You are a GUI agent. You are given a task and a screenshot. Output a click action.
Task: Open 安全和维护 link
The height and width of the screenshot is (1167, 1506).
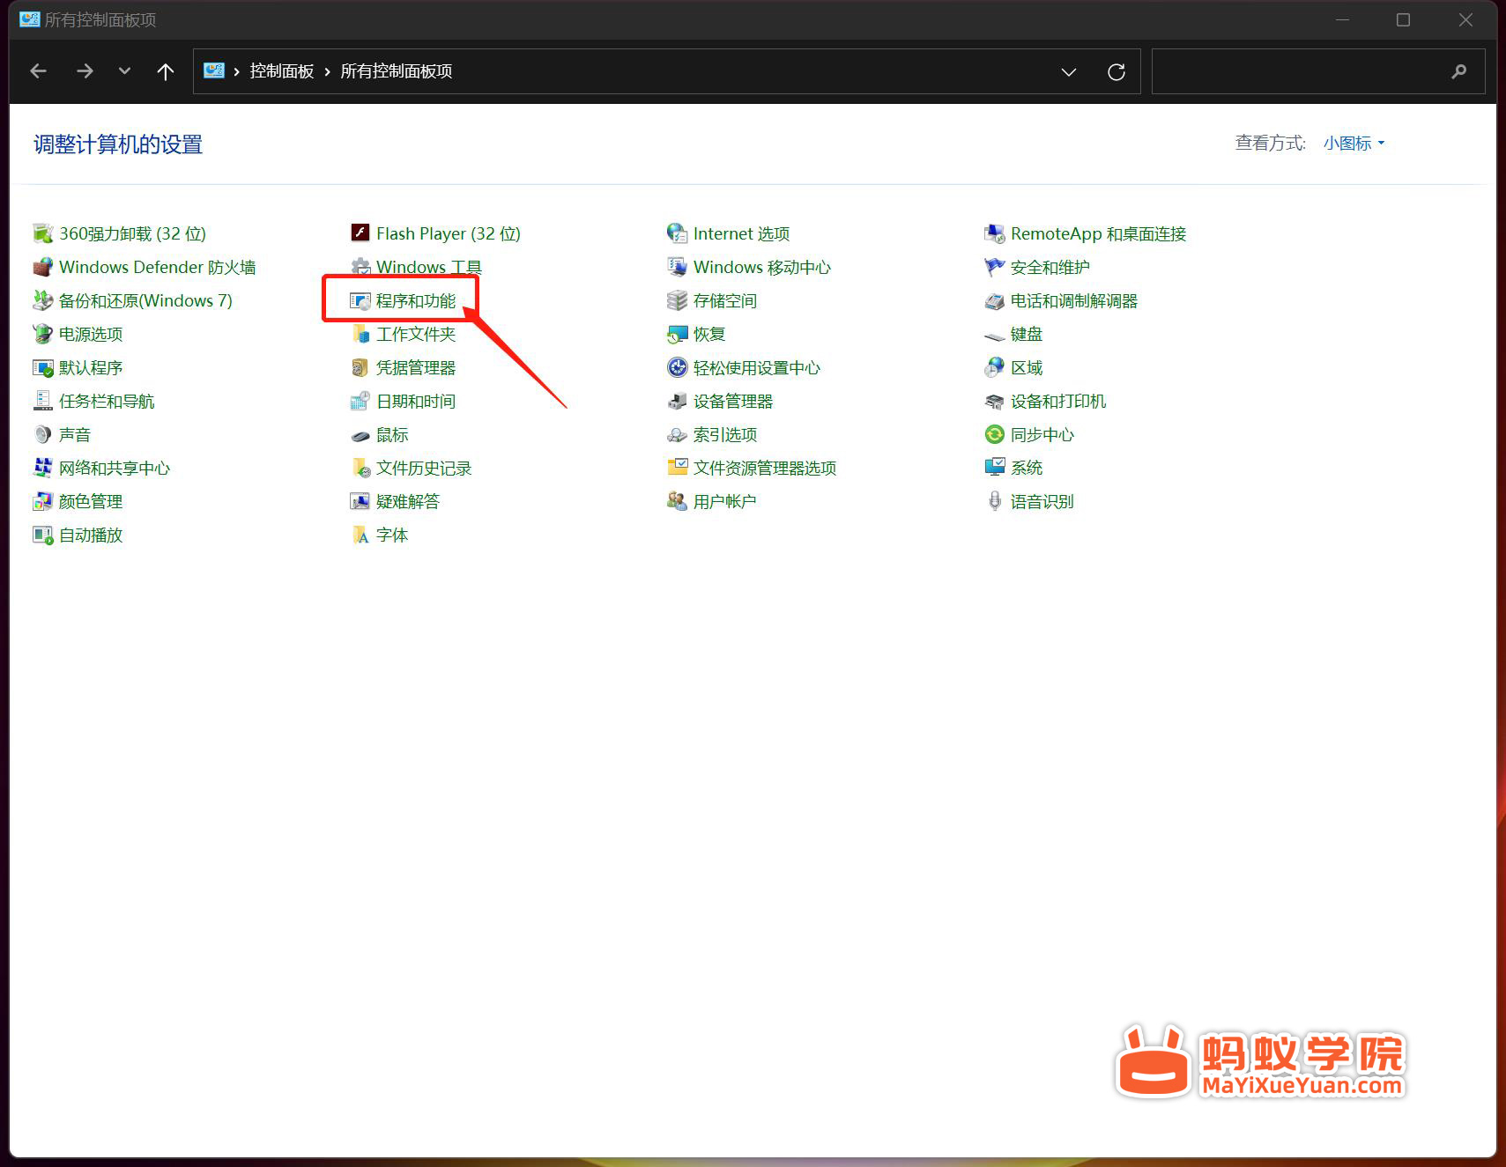coord(1050,267)
